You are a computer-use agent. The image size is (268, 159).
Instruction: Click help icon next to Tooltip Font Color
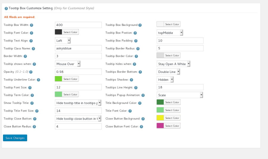point(32,33)
